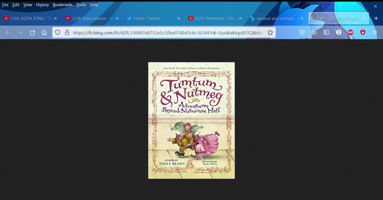
Task: Open the Edit menu
Action: pyautogui.click(x=16, y=5)
